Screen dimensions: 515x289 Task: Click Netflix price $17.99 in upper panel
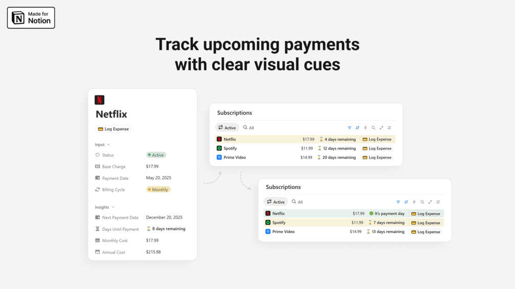point(308,139)
